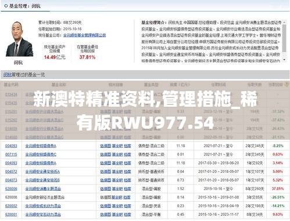The width and height of the screenshot is (290, 221).
Task: Click the bio box scroll-down arrow
Action: (284, 60)
